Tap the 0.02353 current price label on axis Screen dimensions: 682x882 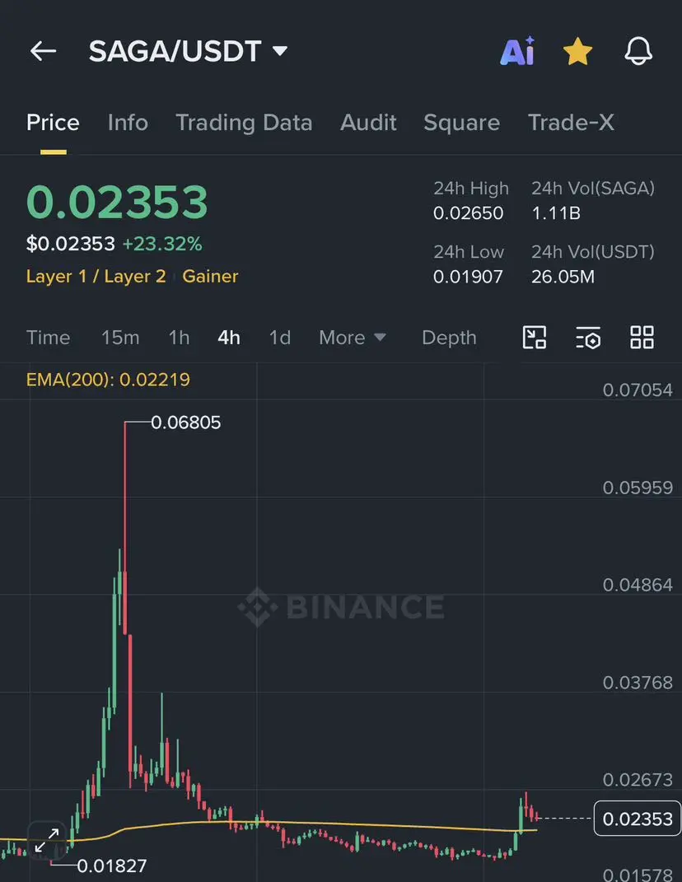pos(637,819)
